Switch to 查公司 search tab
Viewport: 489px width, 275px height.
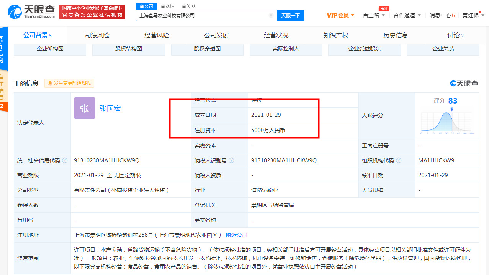point(146,6)
